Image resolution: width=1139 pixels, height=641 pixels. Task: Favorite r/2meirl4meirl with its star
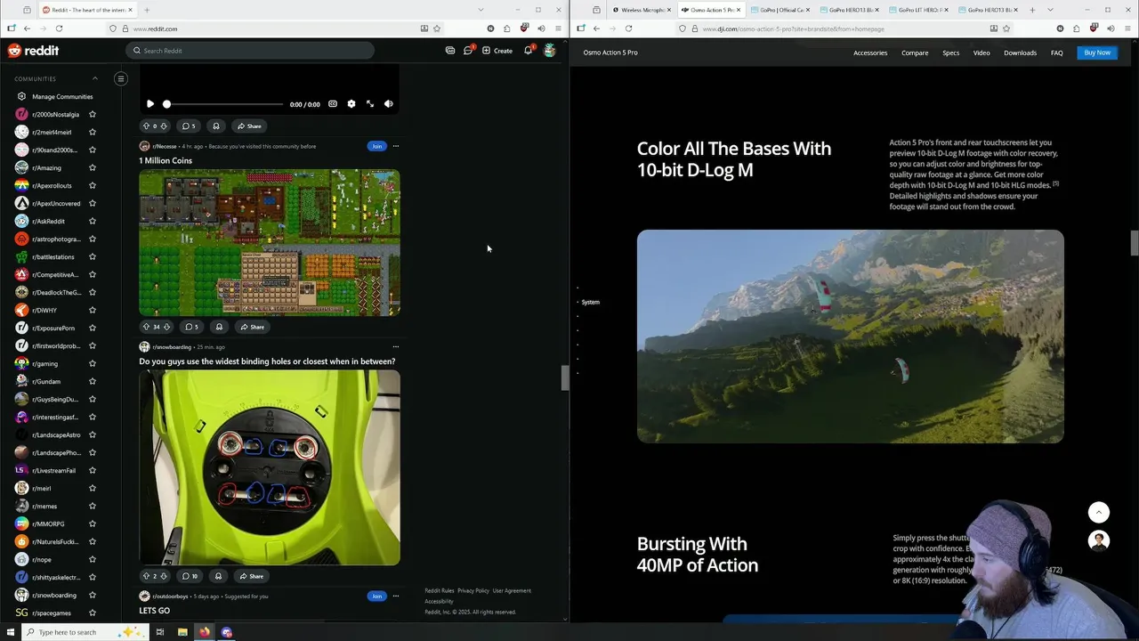click(93, 132)
